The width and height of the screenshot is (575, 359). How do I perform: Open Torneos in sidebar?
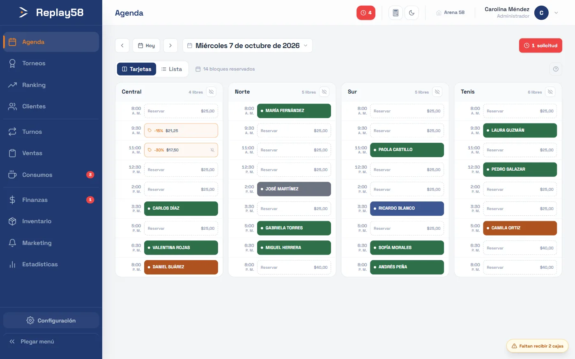[x=51, y=63]
